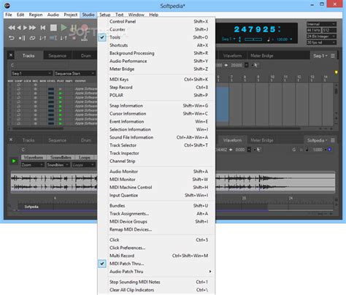Click the pointer tool icon in lower panel
The height and width of the screenshot is (295, 346).
pyautogui.click(x=258, y=150)
